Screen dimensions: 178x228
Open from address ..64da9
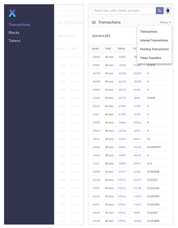(122, 81)
